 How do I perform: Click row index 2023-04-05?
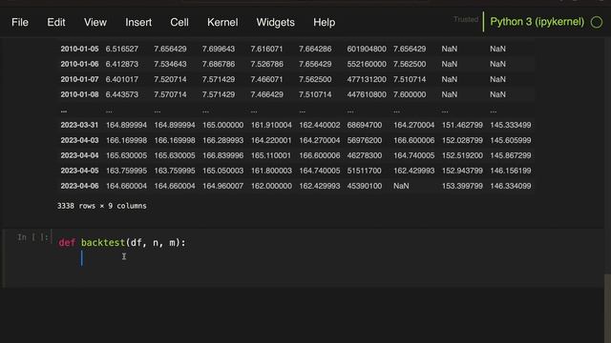tap(79, 171)
